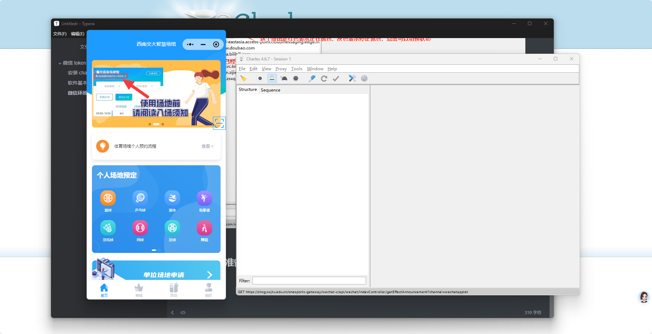Maximize the Charles window
This screenshot has width=652, height=334.
tap(556, 59)
